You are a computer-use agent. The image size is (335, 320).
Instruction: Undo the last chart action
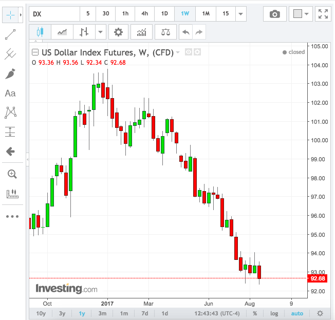tap(186, 32)
